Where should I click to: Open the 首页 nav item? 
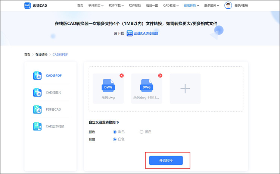click(x=80, y=6)
